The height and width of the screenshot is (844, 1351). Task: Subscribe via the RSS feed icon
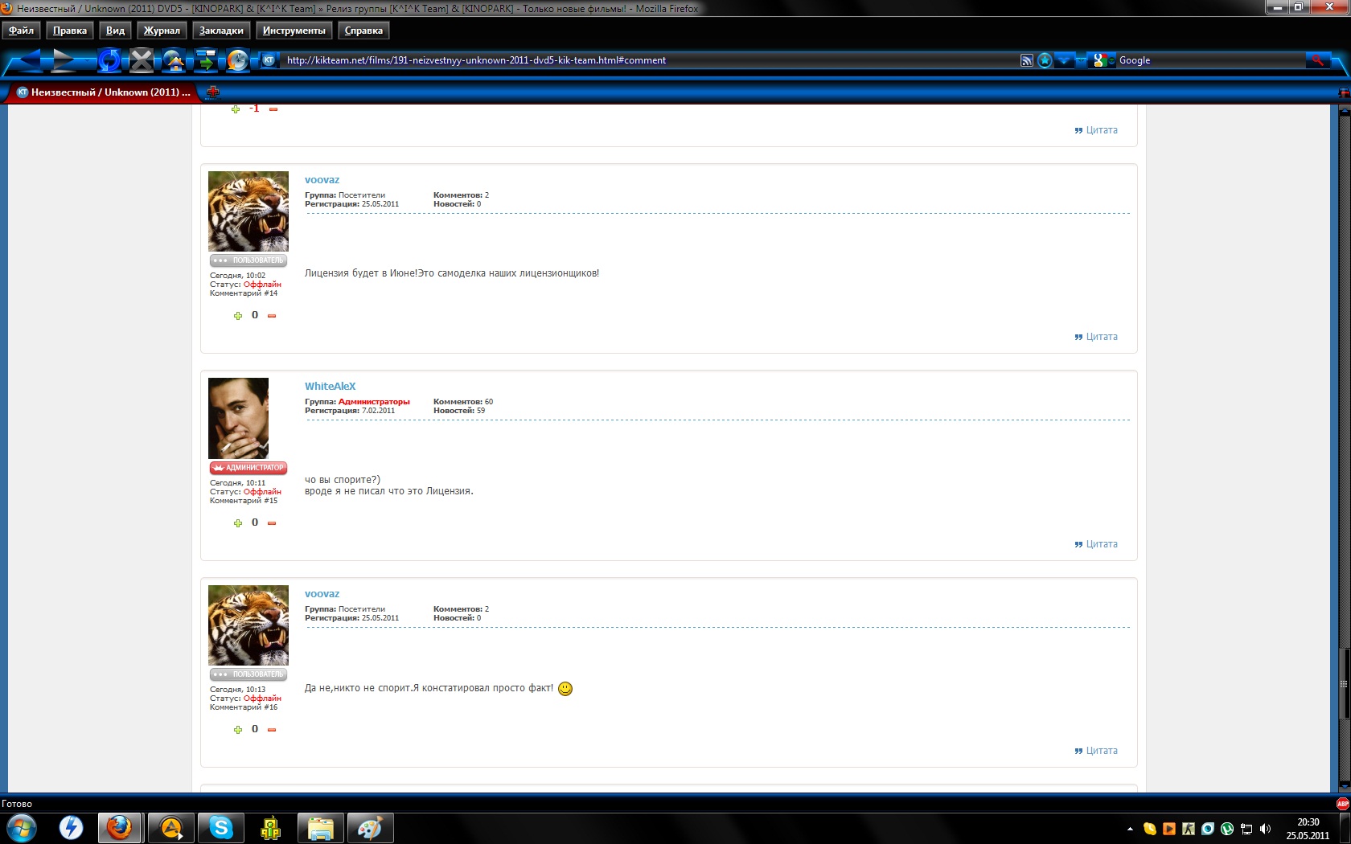1027,60
